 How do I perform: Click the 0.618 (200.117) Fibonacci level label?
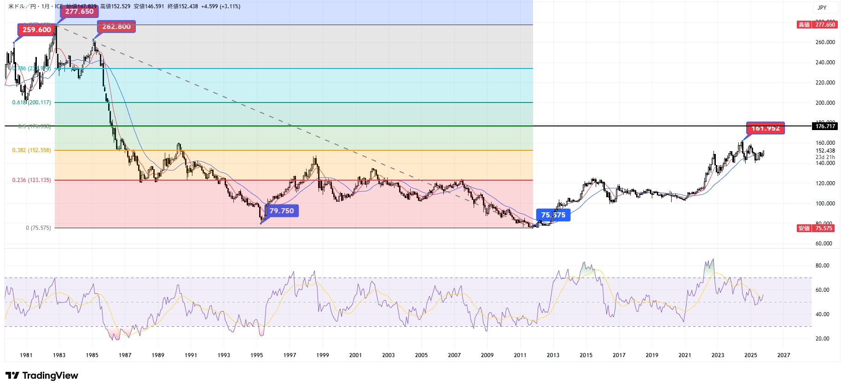tap(31, 102)
